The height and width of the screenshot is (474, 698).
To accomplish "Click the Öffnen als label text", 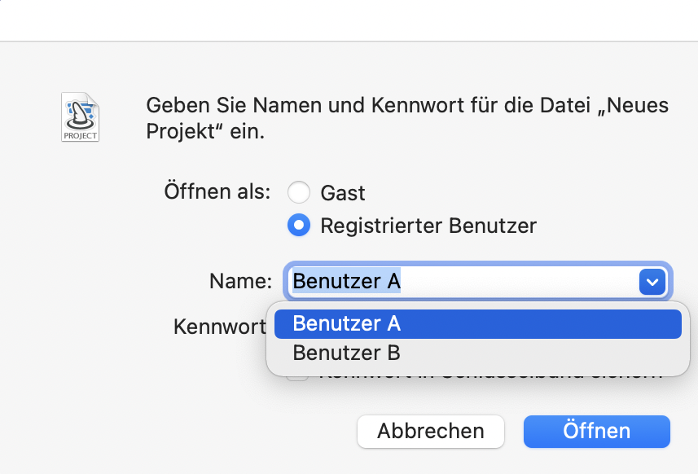I will click(x=216, y=192).
